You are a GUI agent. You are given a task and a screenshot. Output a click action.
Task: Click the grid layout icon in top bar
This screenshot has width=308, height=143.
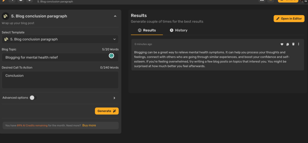click(262, 1)
